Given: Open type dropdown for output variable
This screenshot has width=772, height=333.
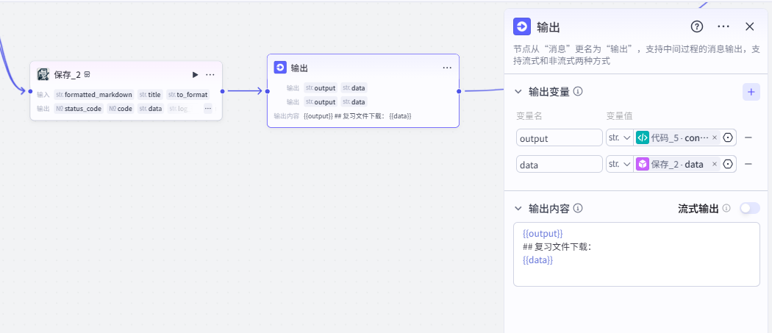Looking at the screenshot, I should (x=620, y=138).
